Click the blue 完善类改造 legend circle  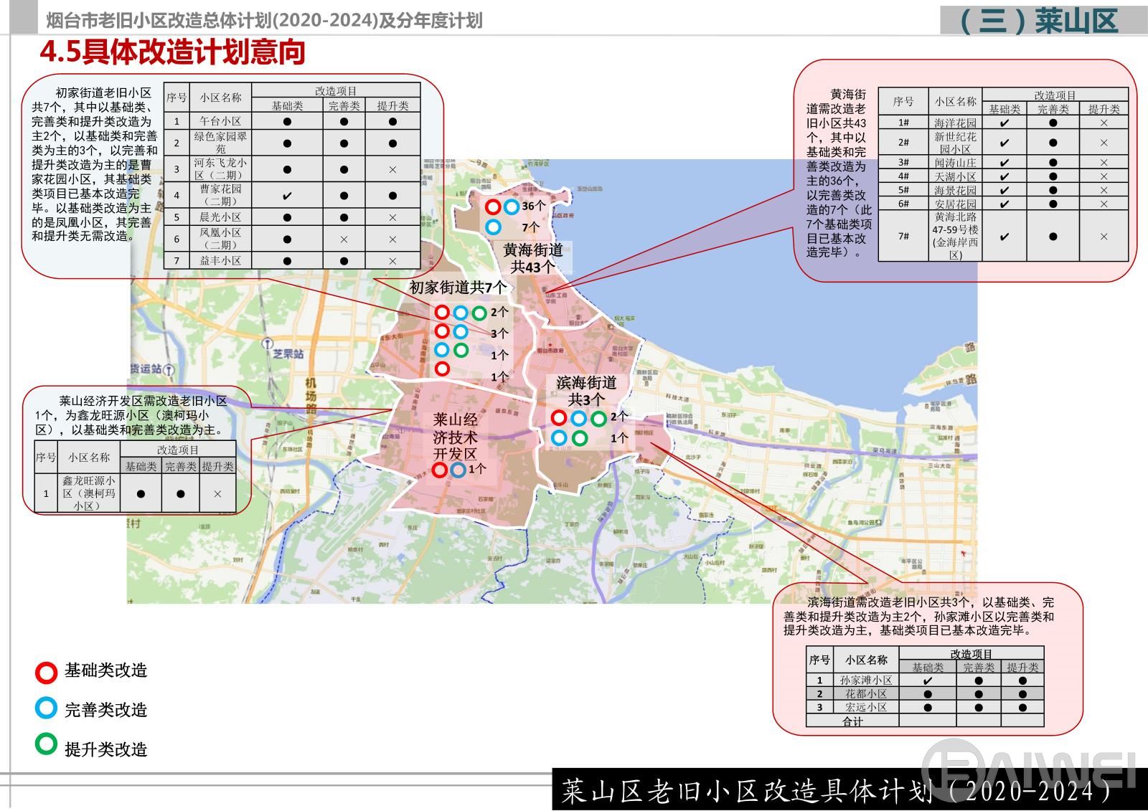tap(46, 708)
